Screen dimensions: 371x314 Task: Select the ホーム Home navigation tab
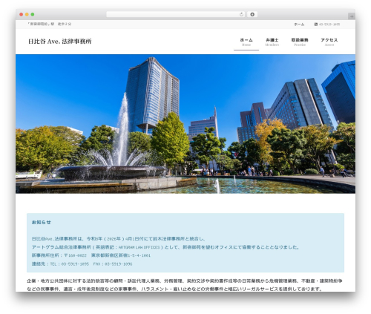click(x=246, y=42)
